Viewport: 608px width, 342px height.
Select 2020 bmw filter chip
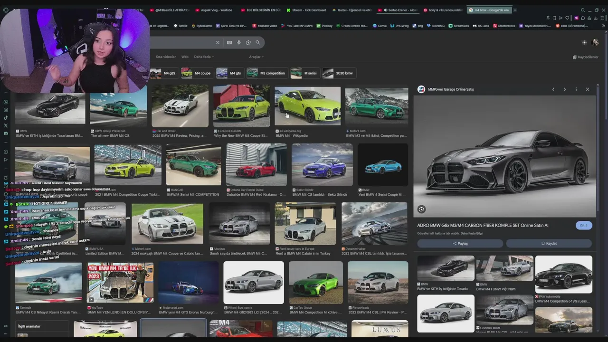pyautogui.click(x=338, y=73)
